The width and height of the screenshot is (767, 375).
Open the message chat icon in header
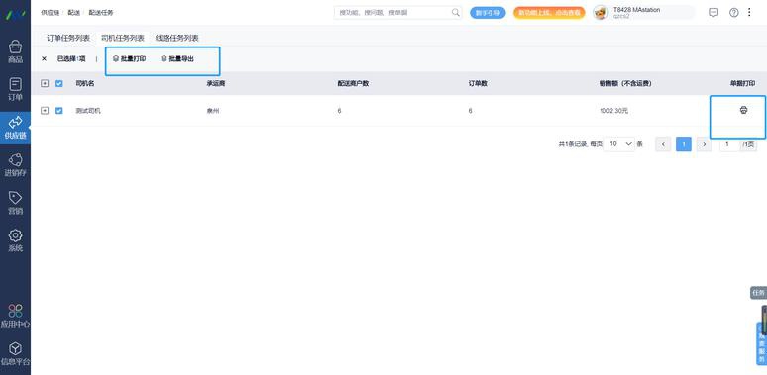[713, 13]
